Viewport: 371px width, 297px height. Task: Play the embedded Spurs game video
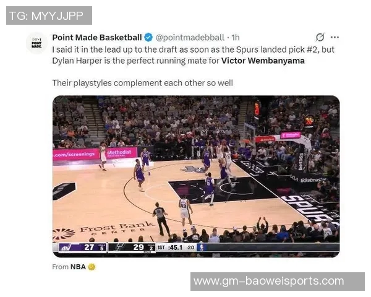(196, 176)
